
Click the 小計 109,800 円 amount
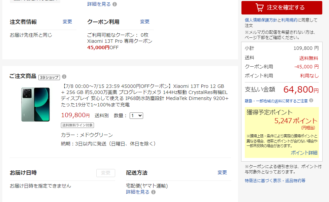[306, 48]
